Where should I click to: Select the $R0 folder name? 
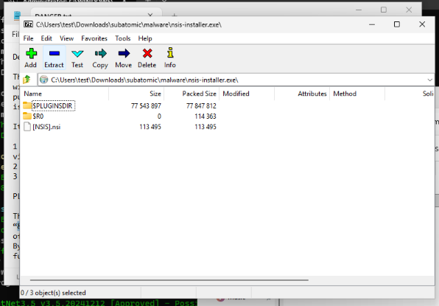38,117
